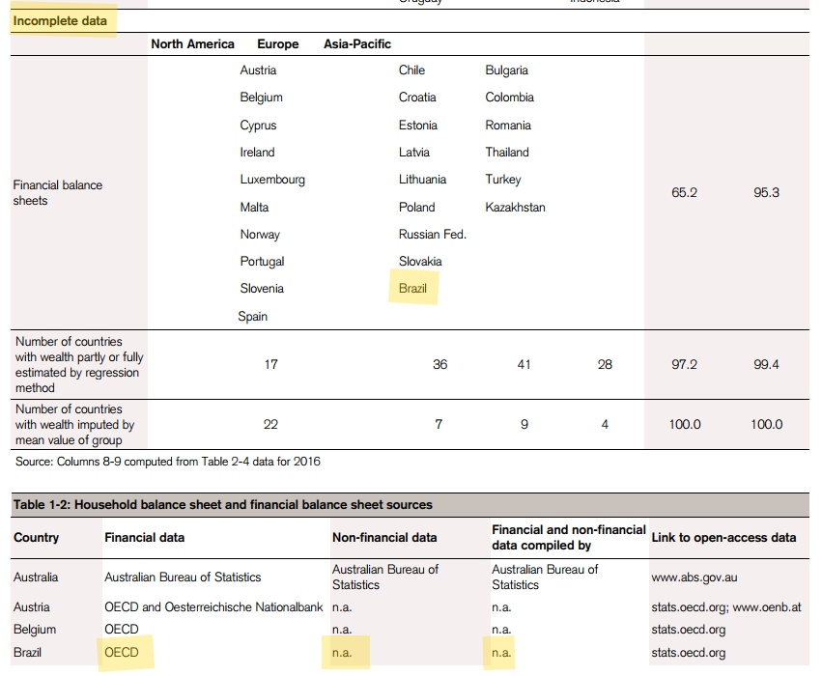Click "Austria" listed above Cyprus and Ireland
The image size is (822, 676).
coord(258,70)
